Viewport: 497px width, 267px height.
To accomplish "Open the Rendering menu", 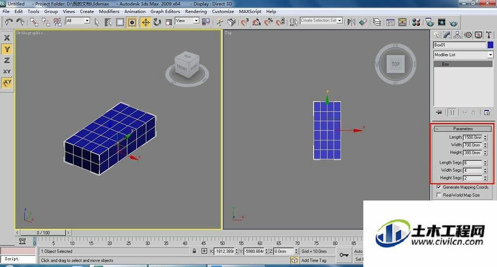I will 196,11.
